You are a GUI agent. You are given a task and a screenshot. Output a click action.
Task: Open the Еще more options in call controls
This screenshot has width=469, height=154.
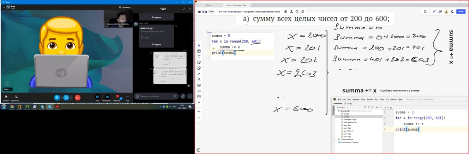click(128, 97)
